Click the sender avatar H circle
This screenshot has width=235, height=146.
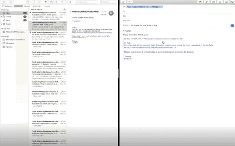tap(111, 13)
